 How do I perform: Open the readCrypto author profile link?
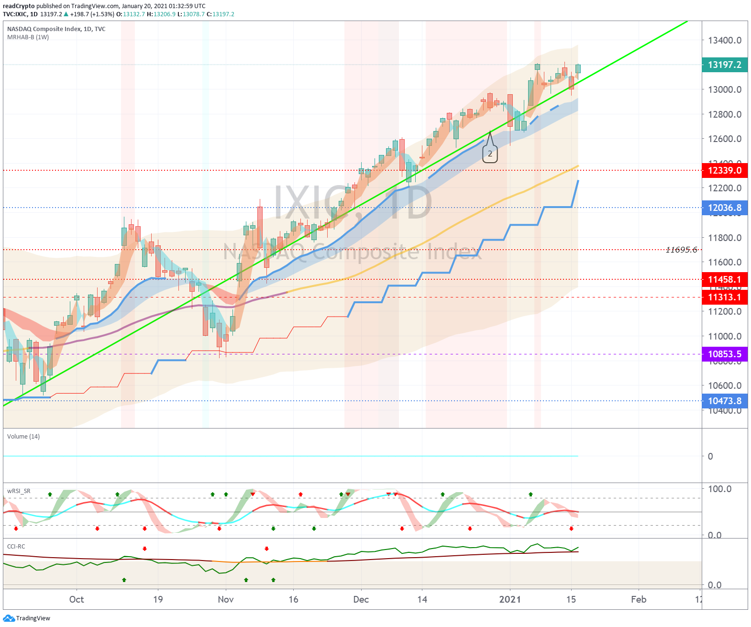19,6
